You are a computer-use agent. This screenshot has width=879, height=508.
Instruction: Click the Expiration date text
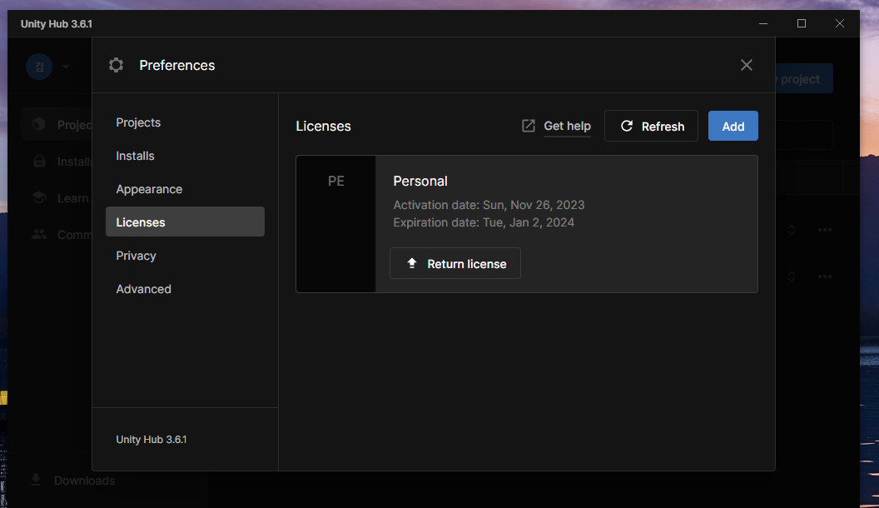(484, 222)
